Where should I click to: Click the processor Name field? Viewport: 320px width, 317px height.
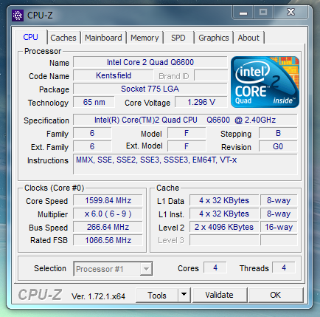point(150,62)
